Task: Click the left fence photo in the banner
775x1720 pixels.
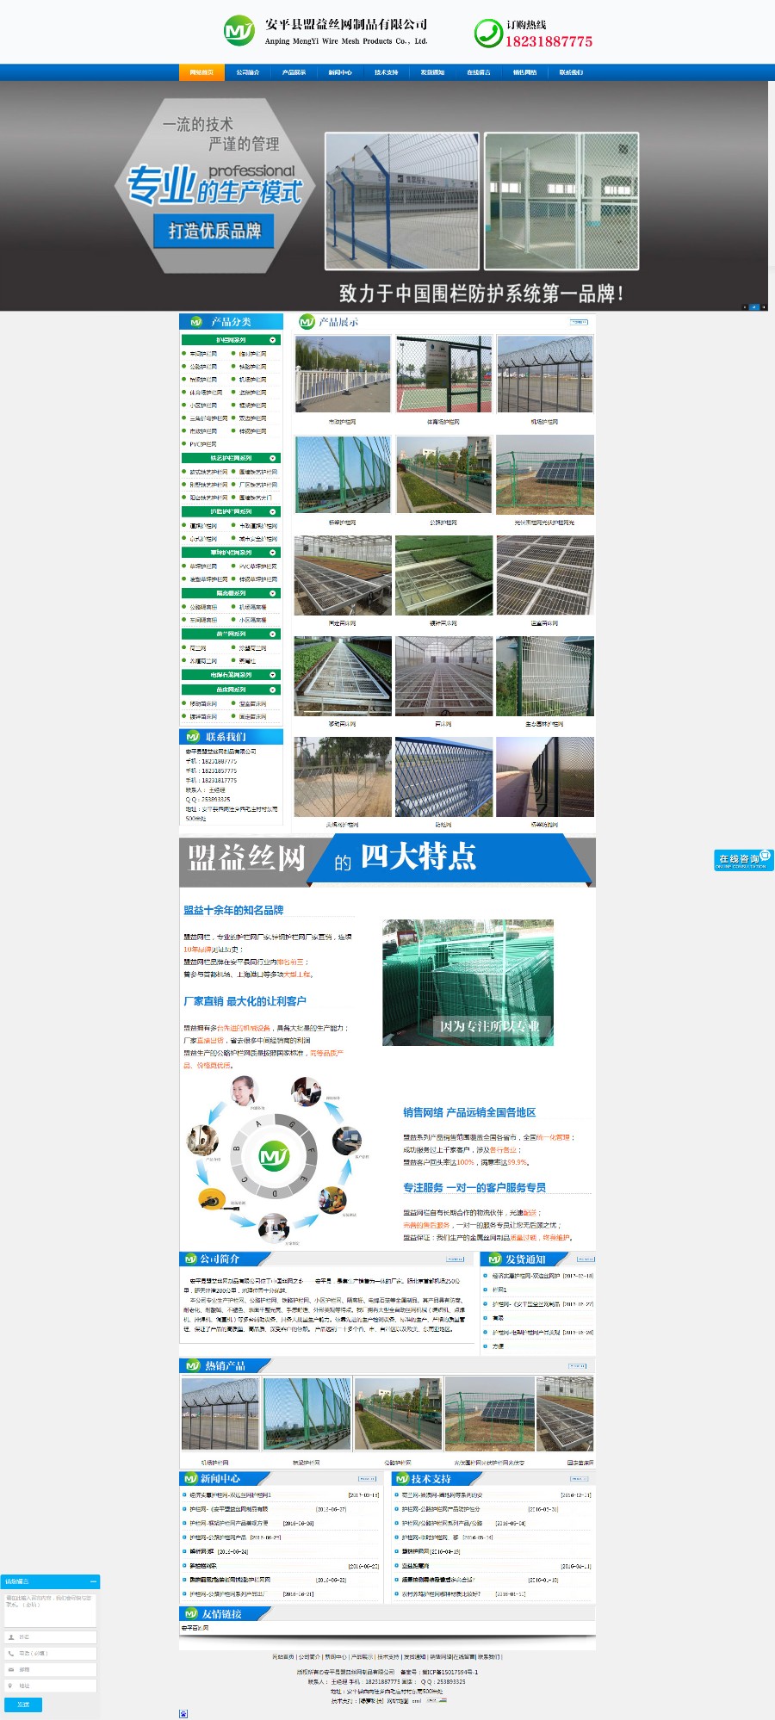Action: (402, 201)
